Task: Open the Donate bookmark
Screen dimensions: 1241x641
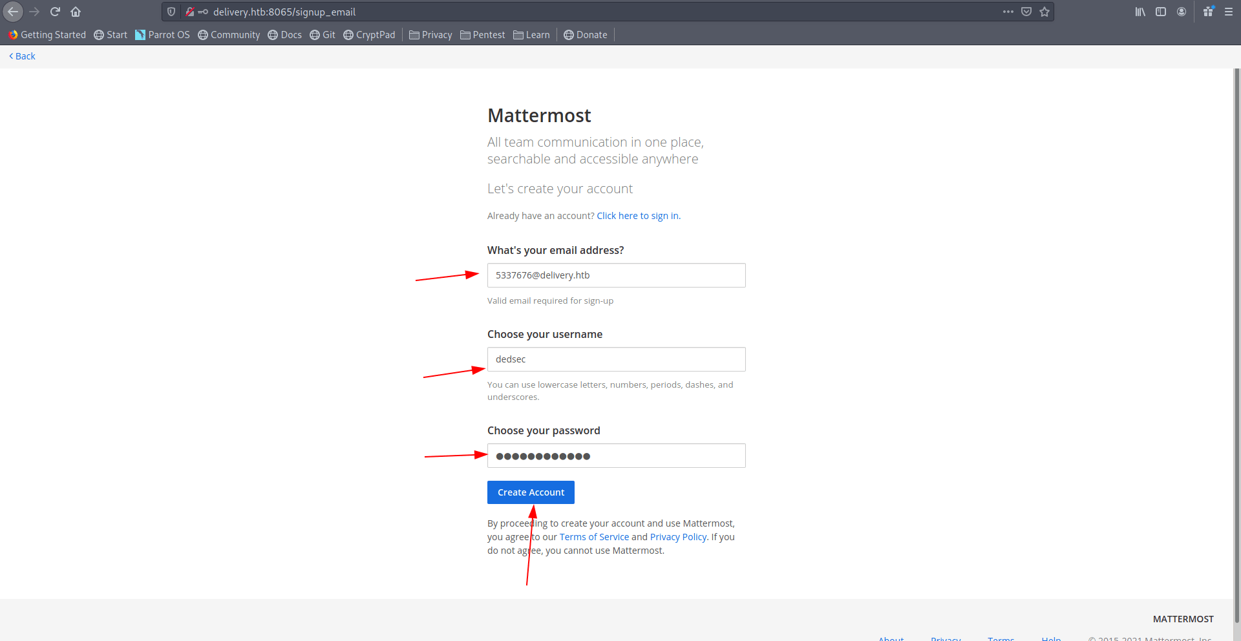Action: [586, 35]
